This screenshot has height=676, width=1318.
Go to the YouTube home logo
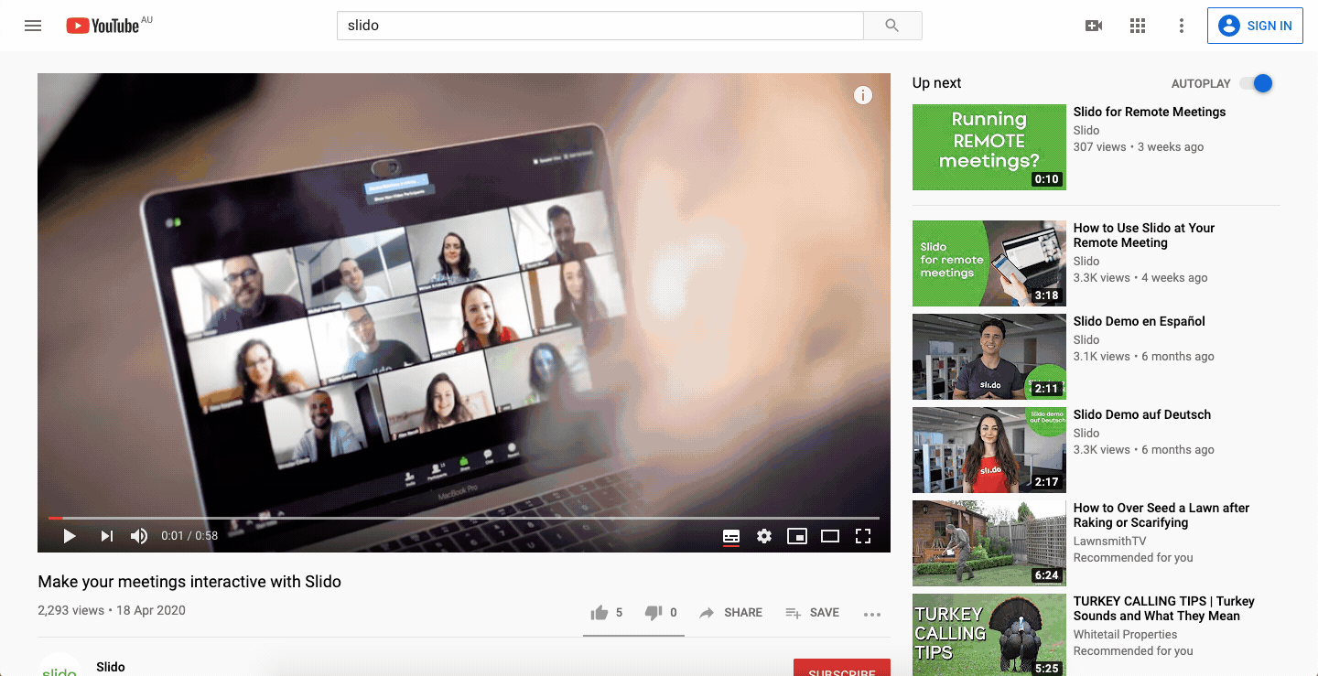click(x=103, y=26)
